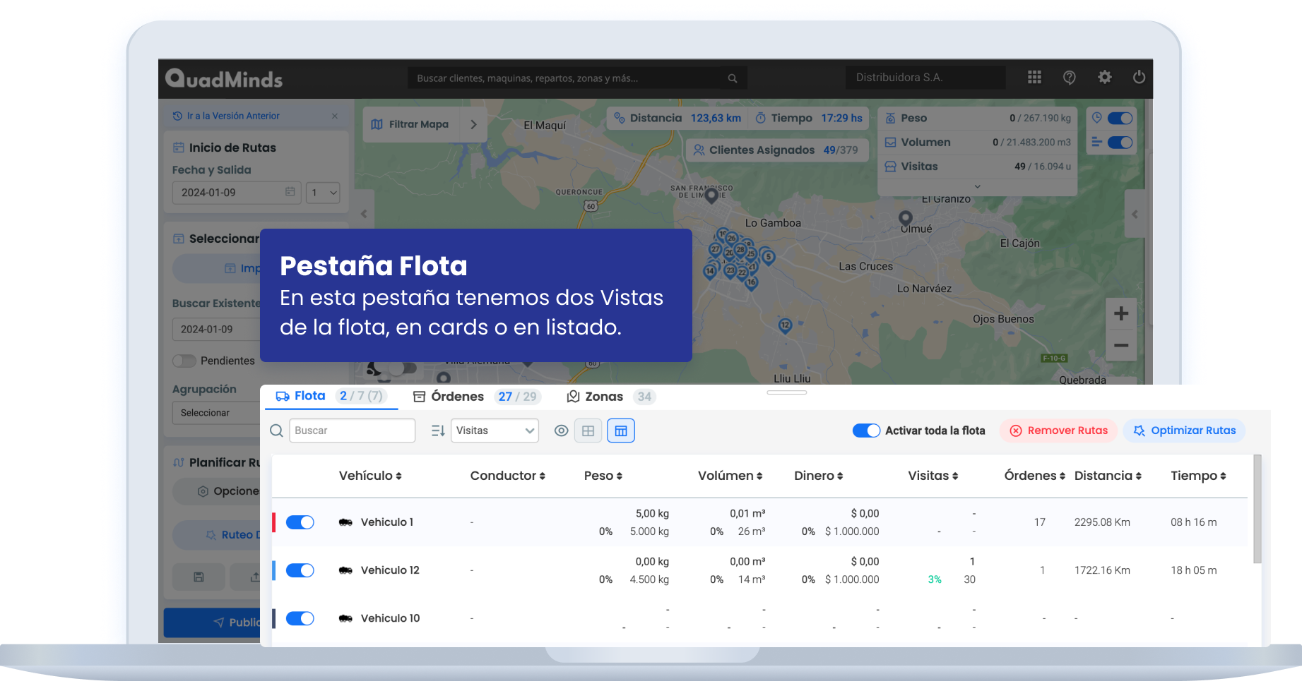This screenshot has width=1302, height=686.
Task: Open QuadMinds settings gear icon
Action: pos(1104,78)
